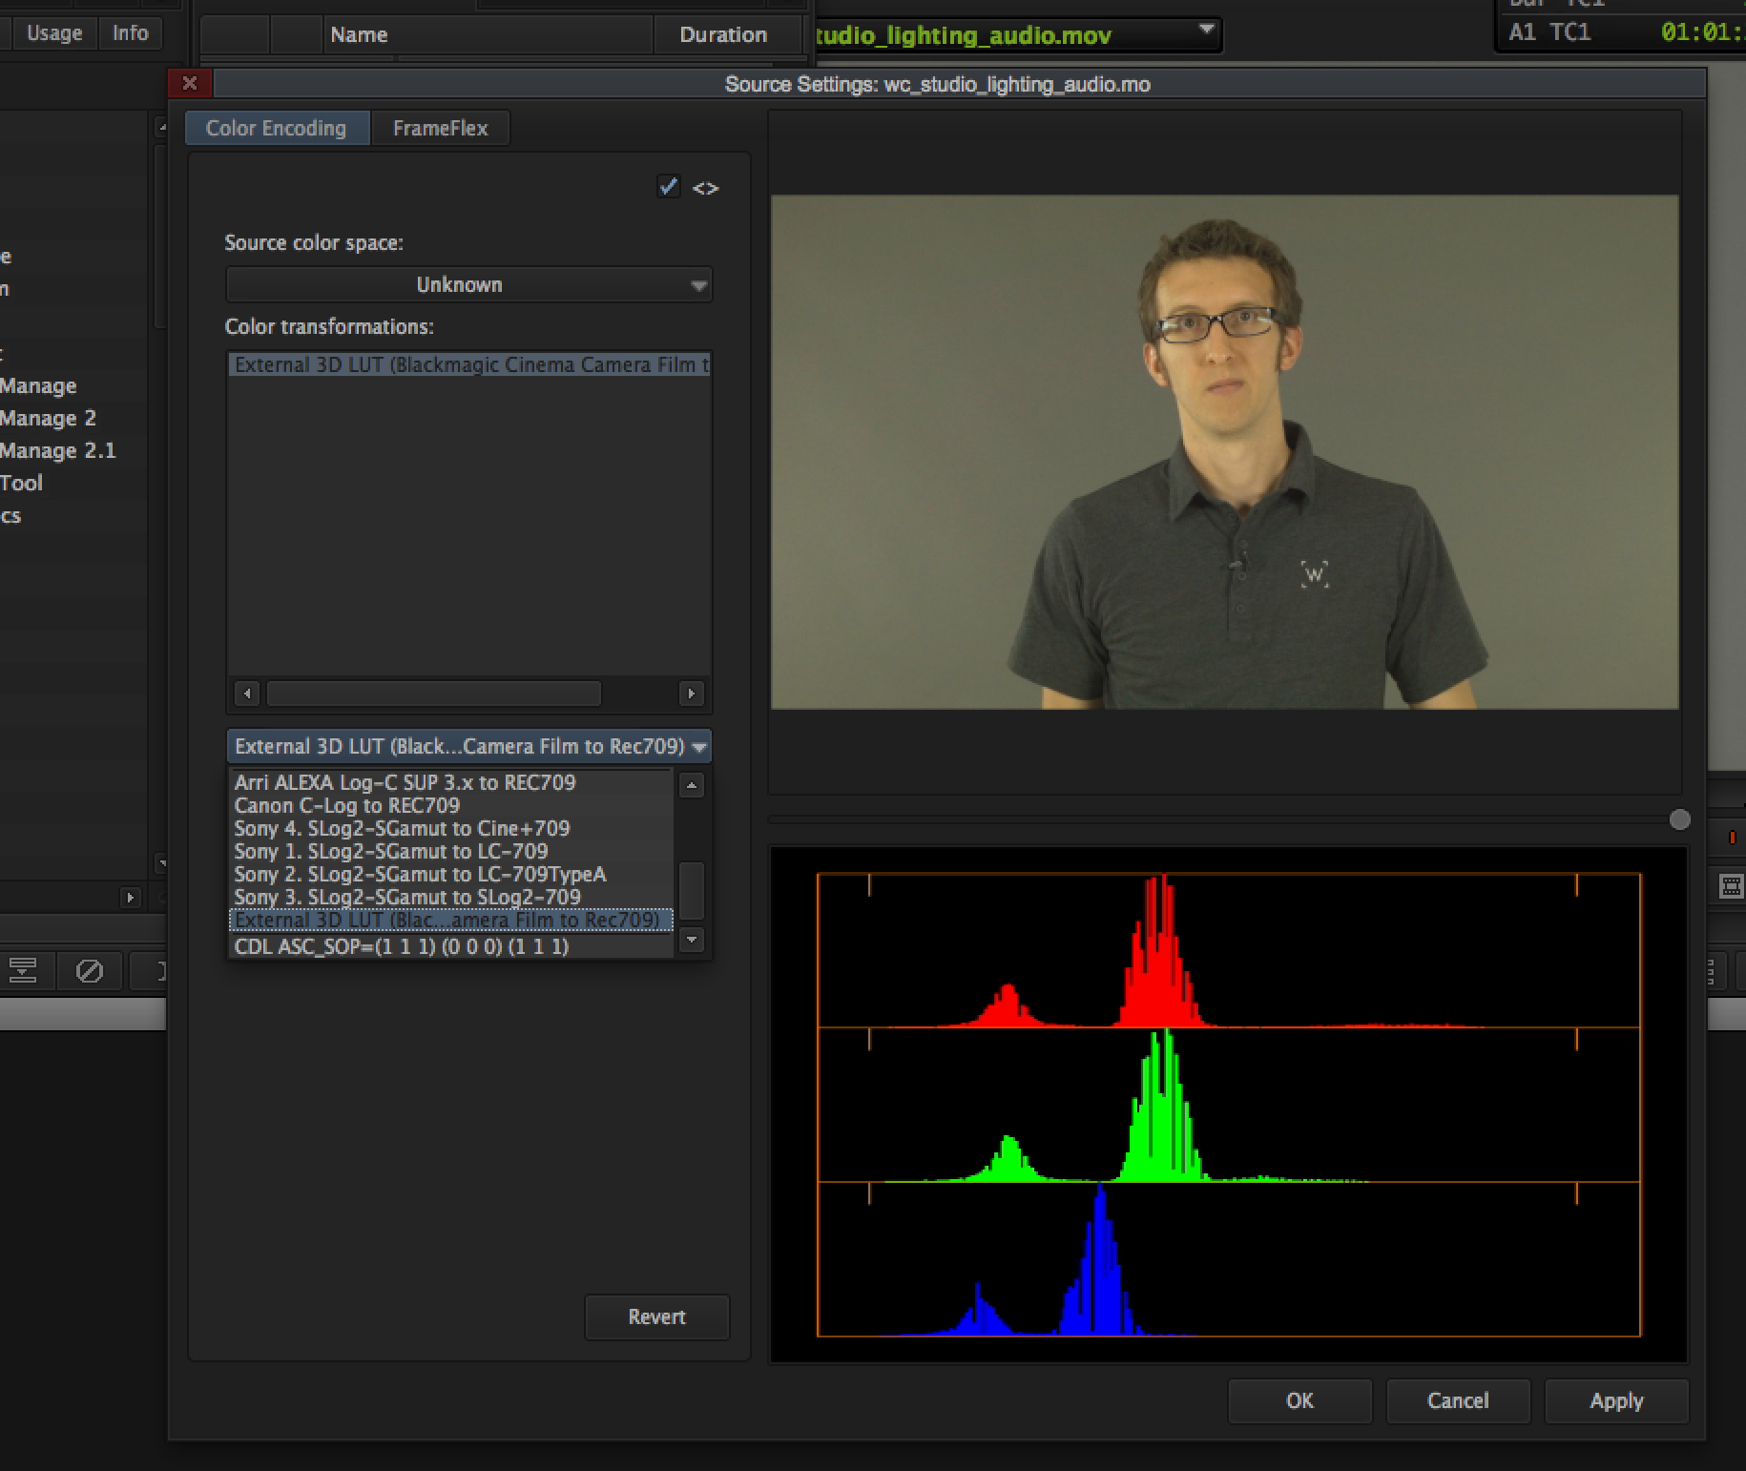Select the Tool item in sidebar
This screenshot has width=1746, height=1471.
tap(21, 483)
